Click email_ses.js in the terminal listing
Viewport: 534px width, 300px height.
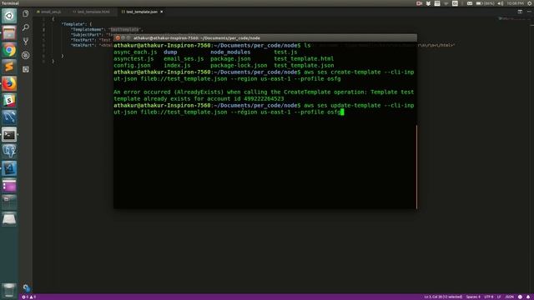184,59
